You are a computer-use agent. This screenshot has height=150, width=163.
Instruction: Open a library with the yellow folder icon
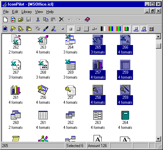tap(21, 20)
